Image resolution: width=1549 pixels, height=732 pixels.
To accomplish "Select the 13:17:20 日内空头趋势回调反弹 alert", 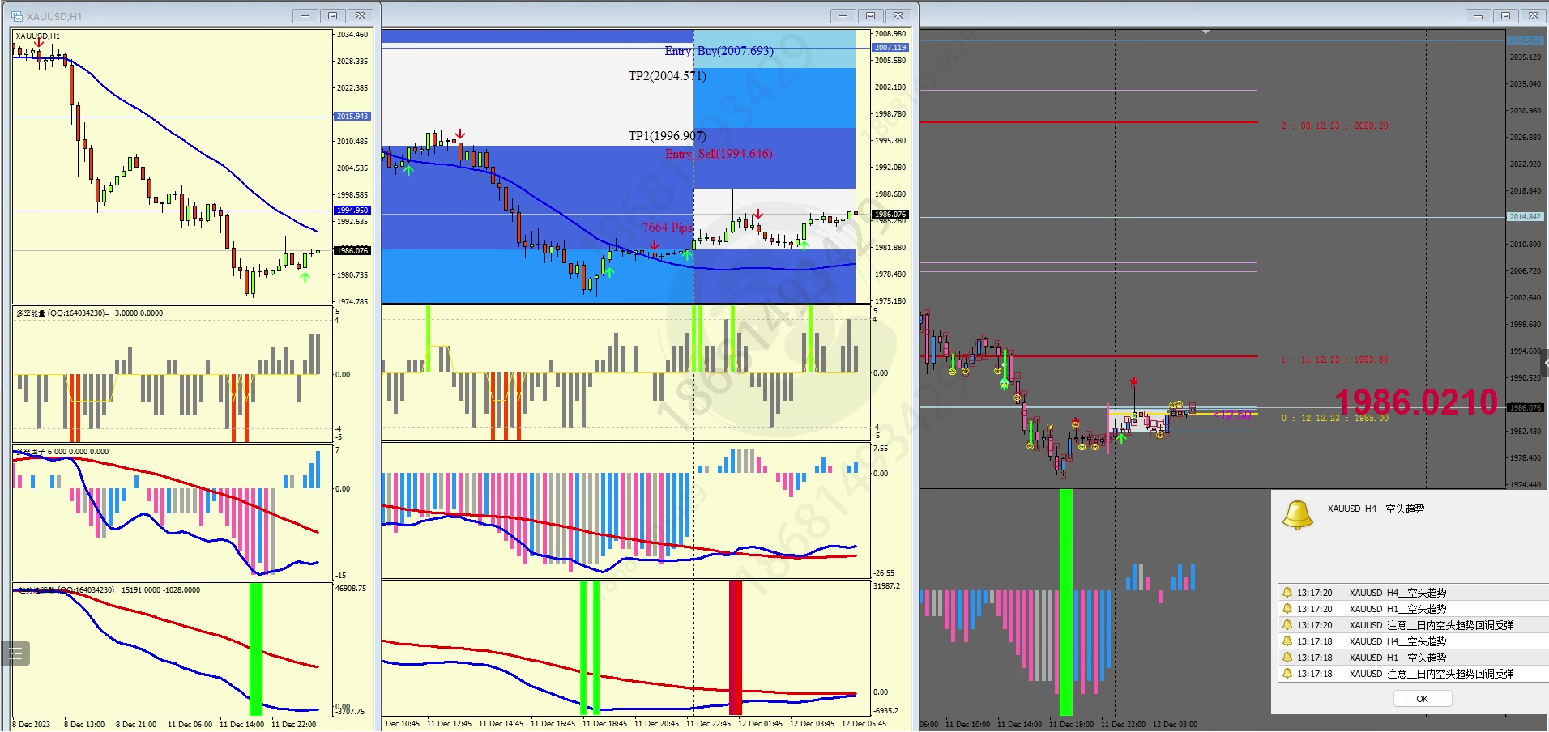I will tap(1413, 625).
